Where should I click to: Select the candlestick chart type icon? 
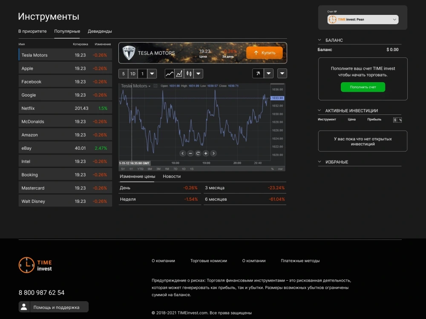point(189,74)
